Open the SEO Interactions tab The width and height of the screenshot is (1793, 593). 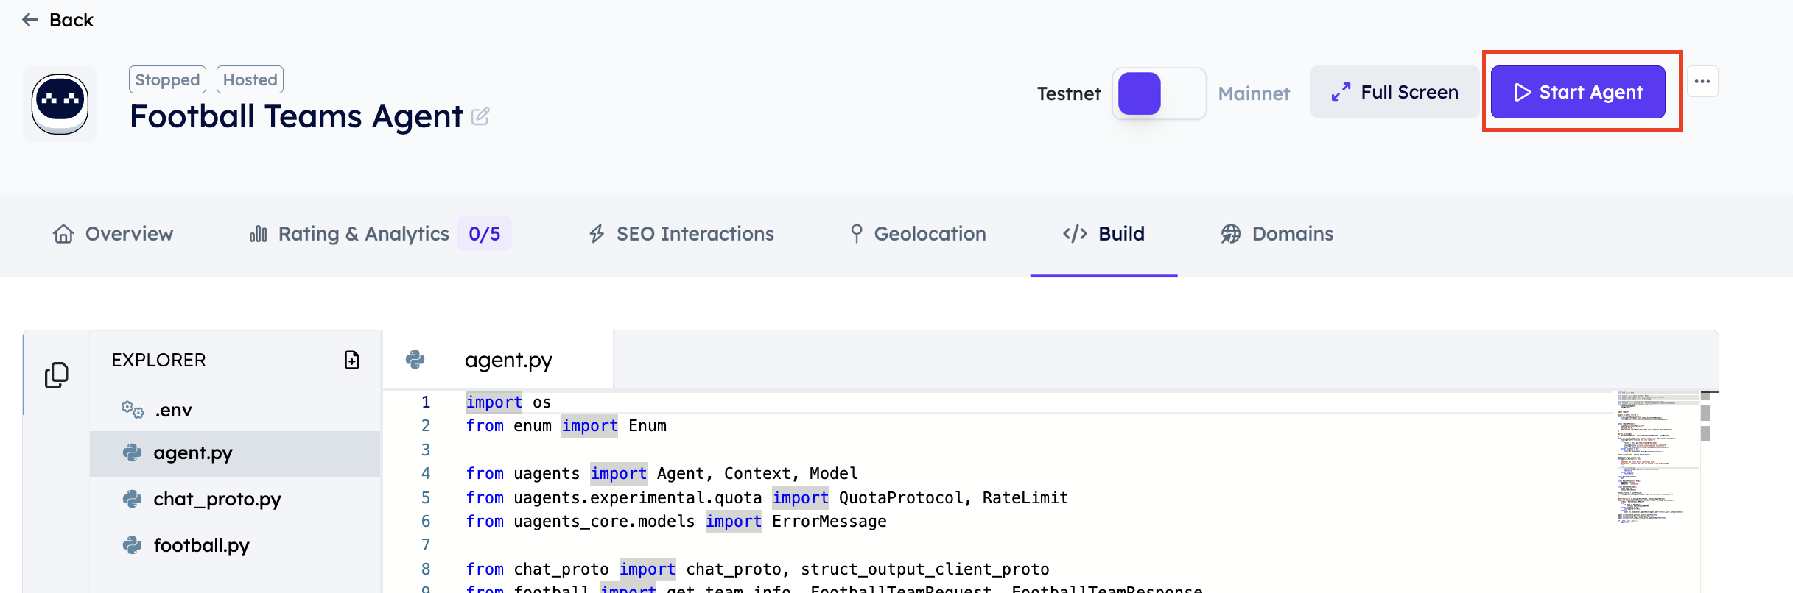click(681, 234)
